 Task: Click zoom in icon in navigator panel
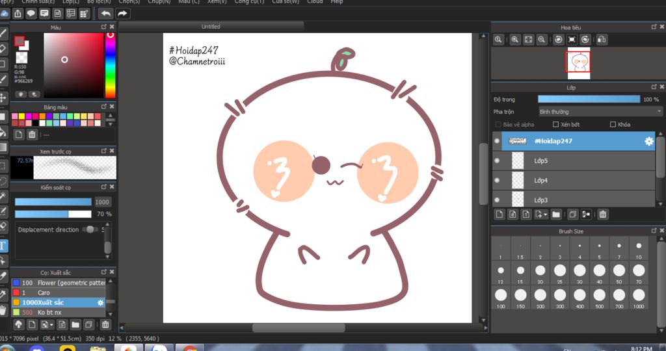click(x=515, y=40)
